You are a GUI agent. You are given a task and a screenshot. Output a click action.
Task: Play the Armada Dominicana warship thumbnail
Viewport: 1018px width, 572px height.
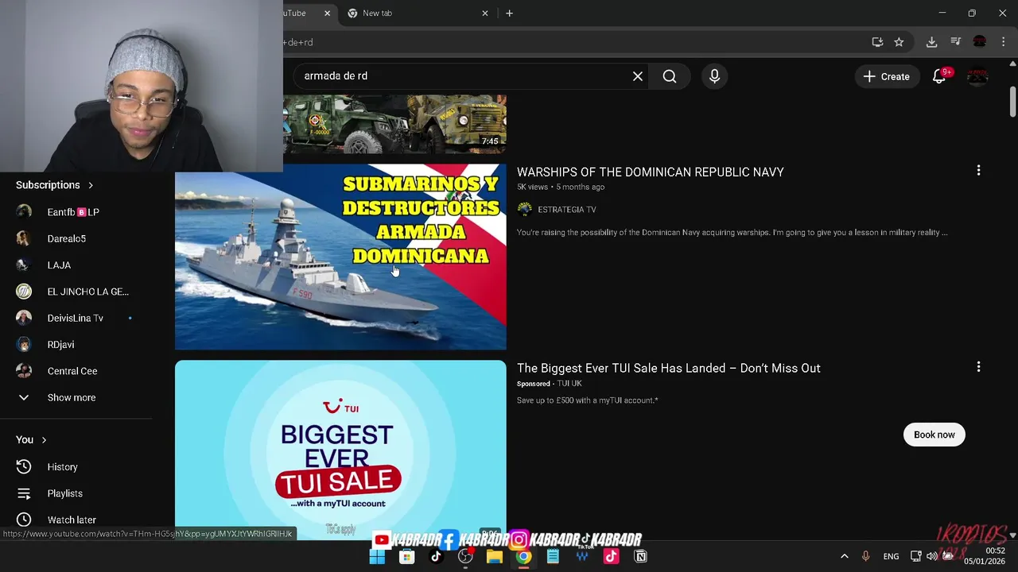click(x=340, y=257)
